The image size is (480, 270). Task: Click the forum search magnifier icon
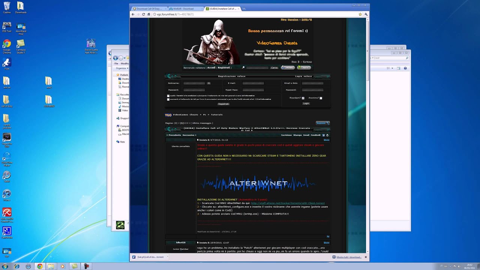(243, 67)
